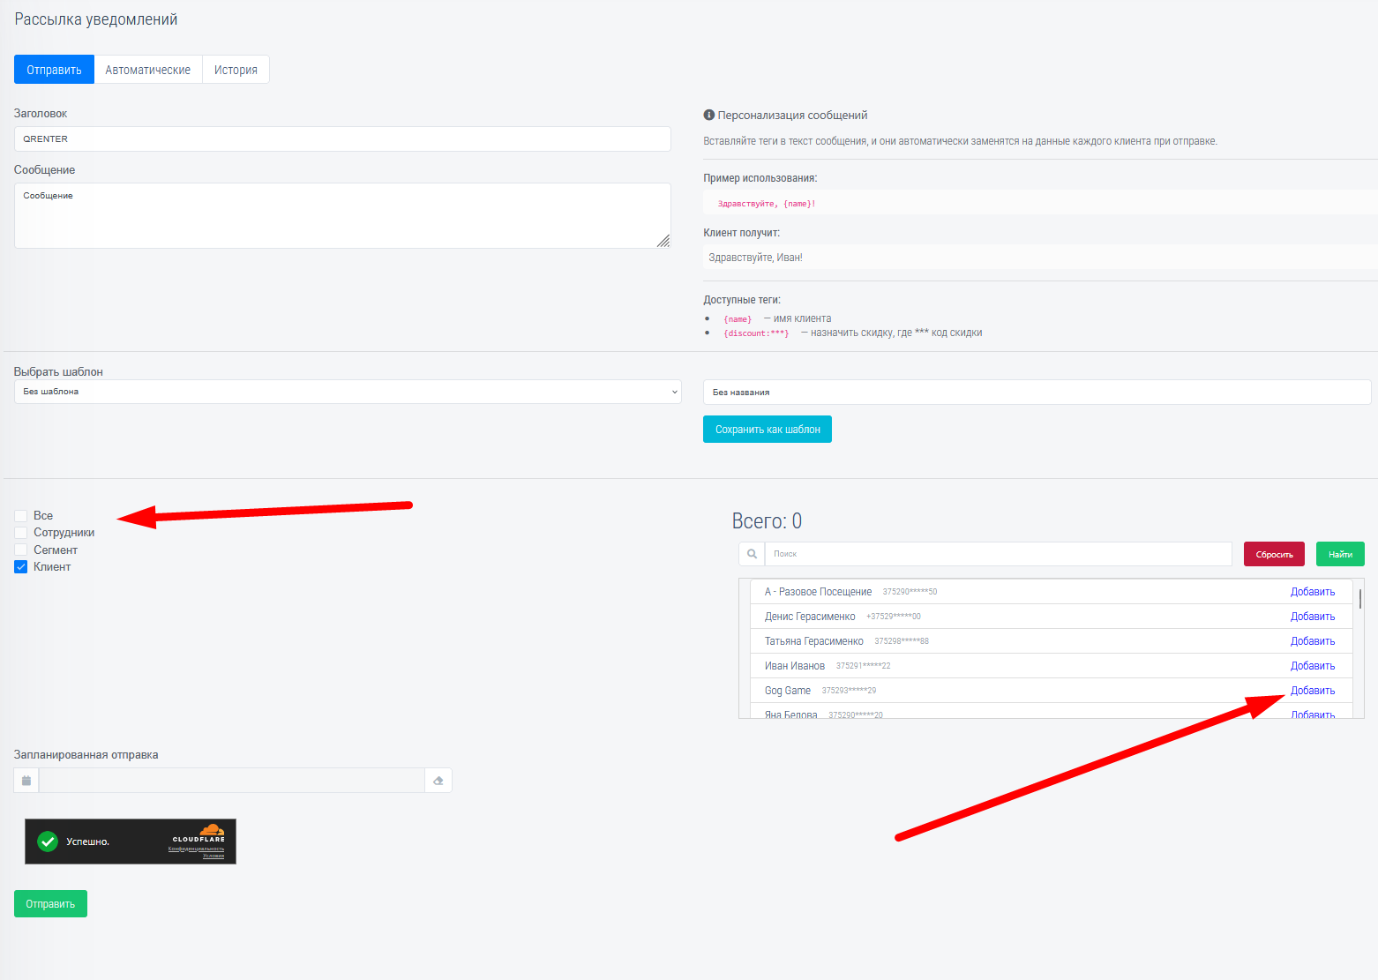This screenshot has width=1378, height=980.
Task: Click the calendar icon for scheduled sending
Action: pos(26,781)
